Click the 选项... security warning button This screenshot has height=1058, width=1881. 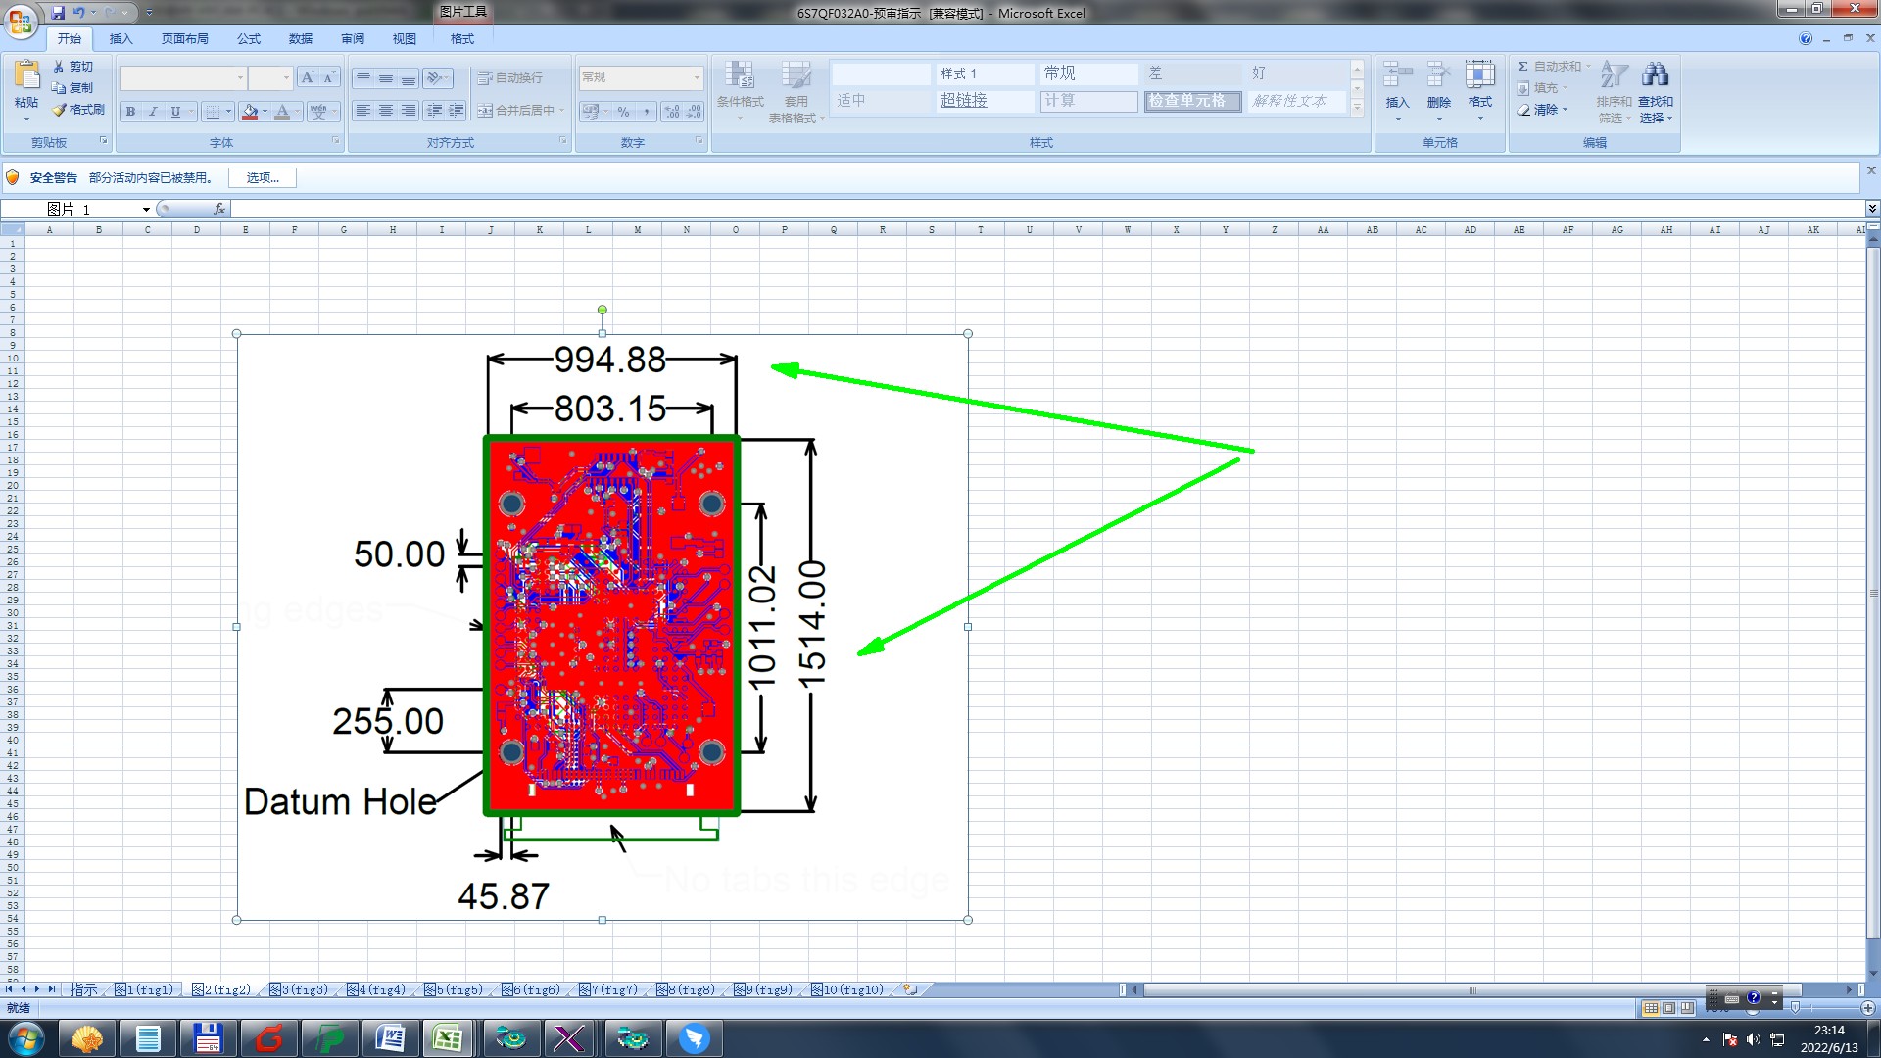[x=262, y=178]
